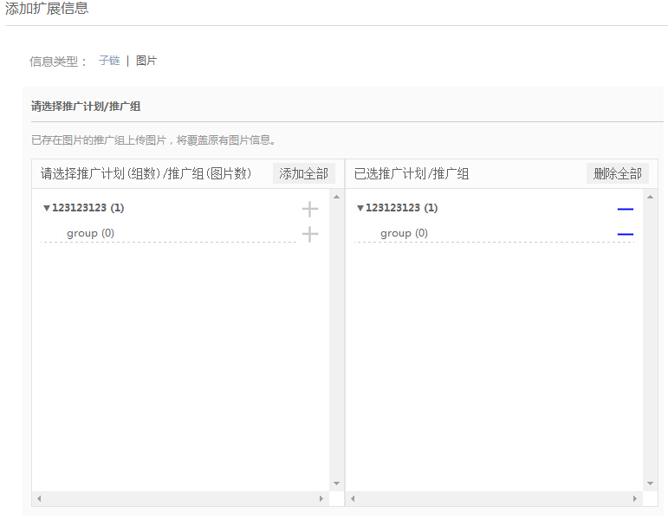
Task: Add plan 123123123 using its plus icon
Action: click(x=309, y=209)
